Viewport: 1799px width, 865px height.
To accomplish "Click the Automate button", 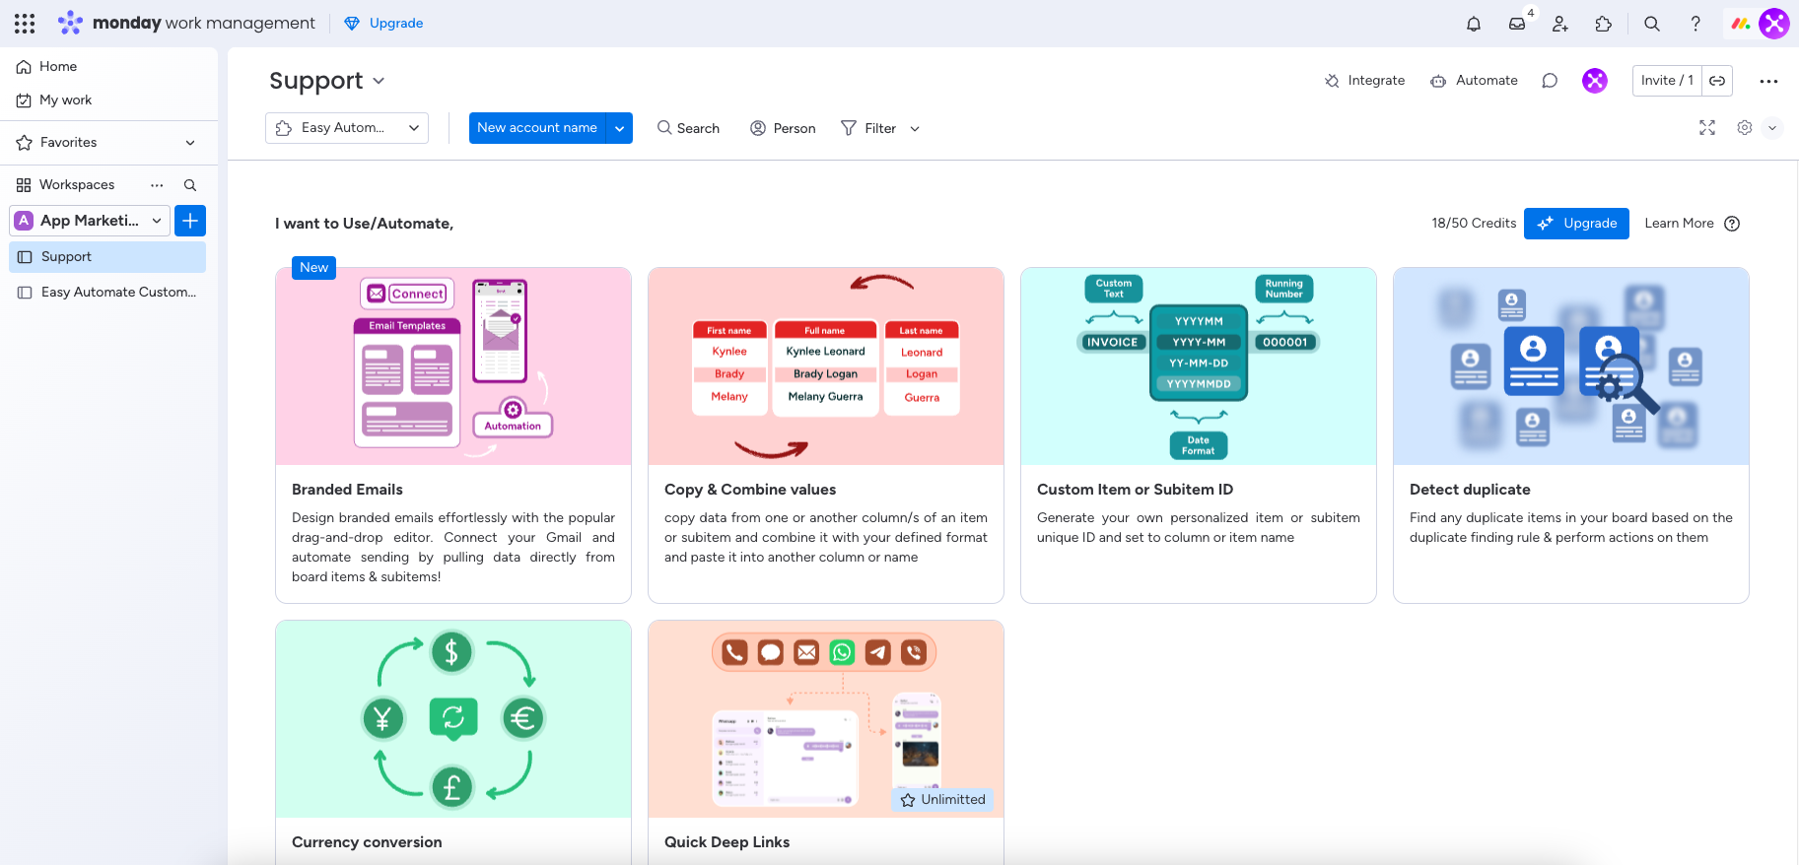I will [x=1475, y=81].
